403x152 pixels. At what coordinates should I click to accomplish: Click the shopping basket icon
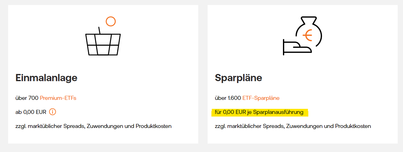(103, 44)
